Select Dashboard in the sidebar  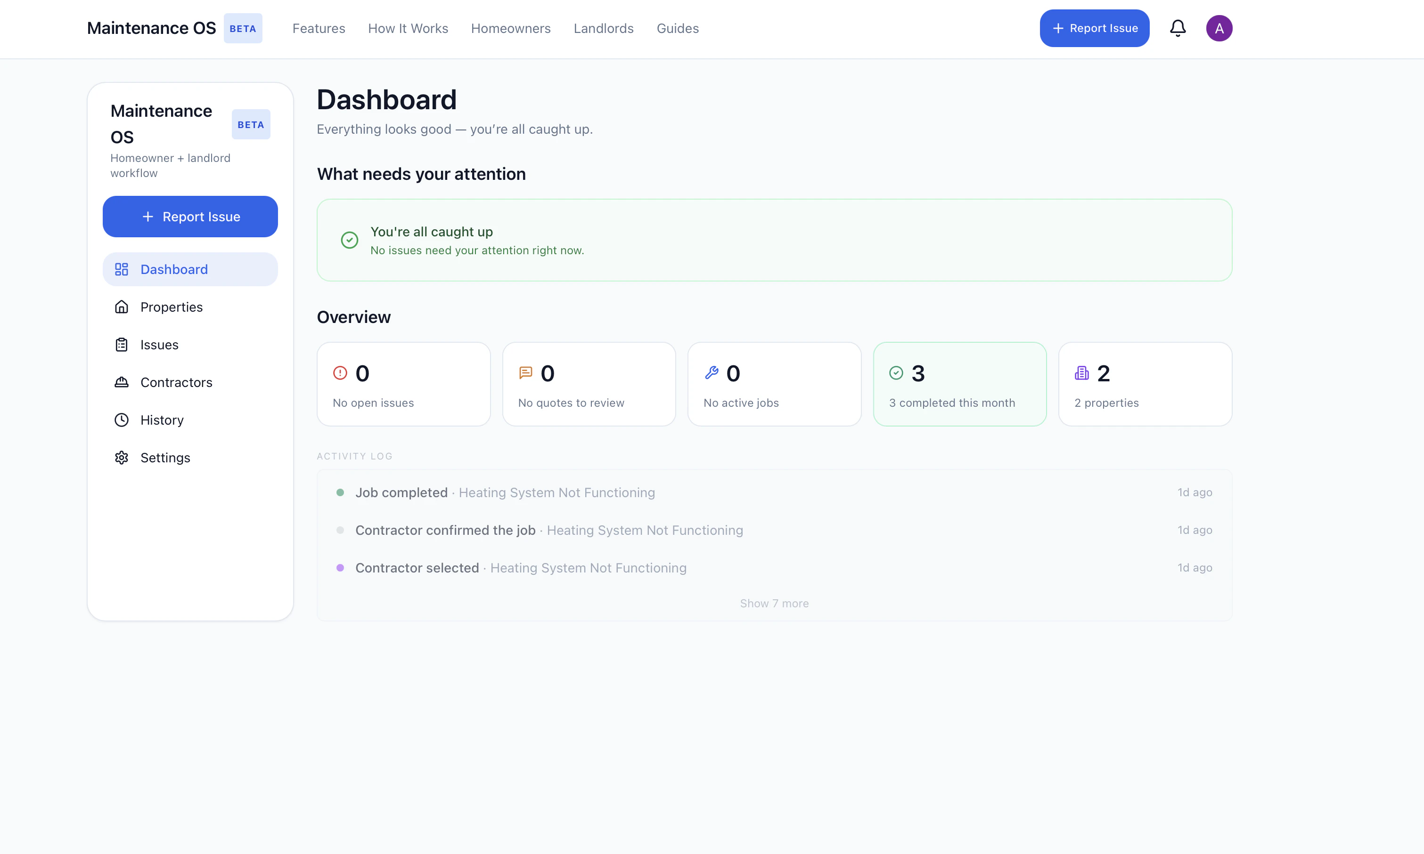pyautogui.click(x=173, y=269)
